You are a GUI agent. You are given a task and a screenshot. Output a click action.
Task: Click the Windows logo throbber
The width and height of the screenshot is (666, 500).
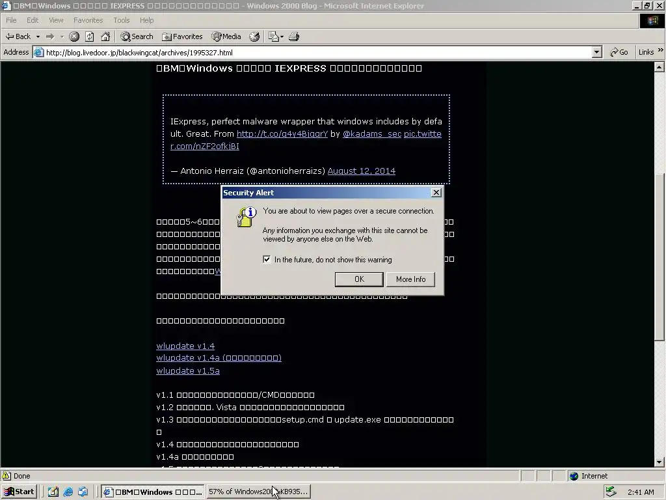(x=652, y=21)
